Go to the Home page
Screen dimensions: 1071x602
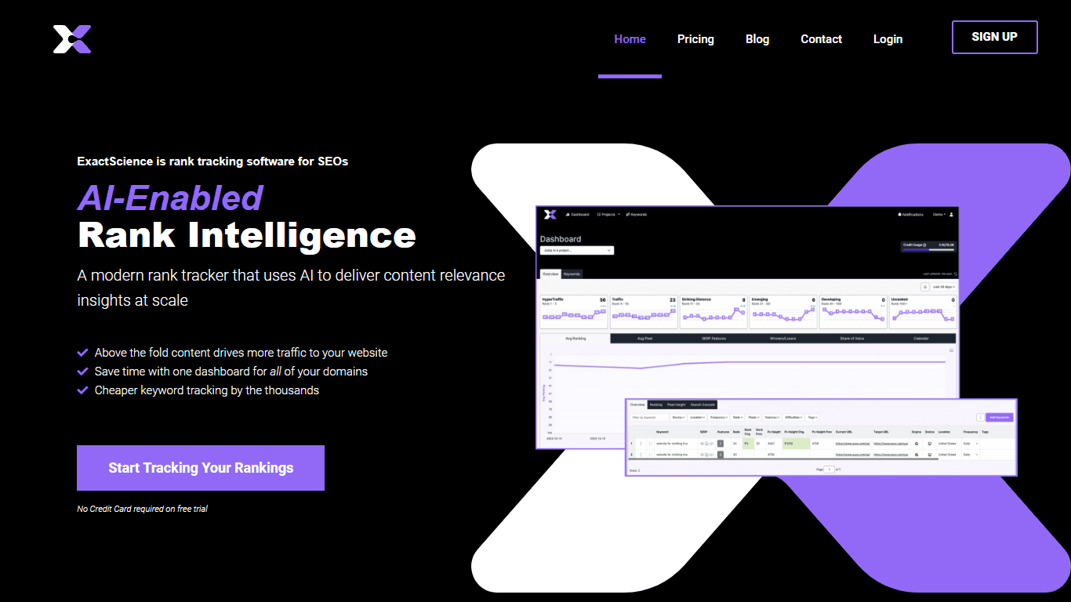[630, 39]
